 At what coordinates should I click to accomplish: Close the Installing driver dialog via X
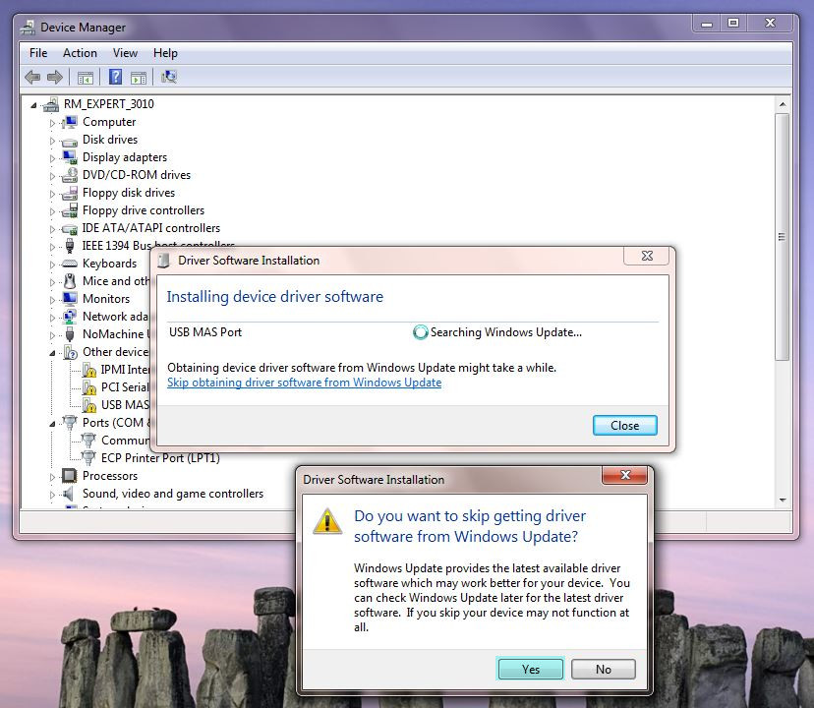[x=647, y=256]
